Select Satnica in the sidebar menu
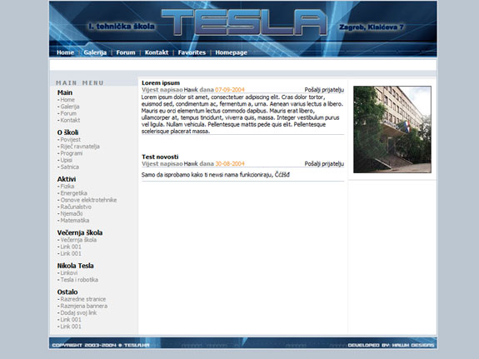This screenshot has width=479, height=359. [x=70, y=167]
